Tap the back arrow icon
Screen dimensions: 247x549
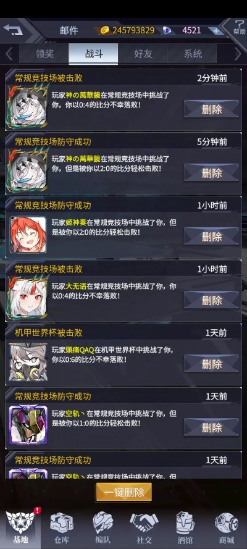(x=14, y=30)
